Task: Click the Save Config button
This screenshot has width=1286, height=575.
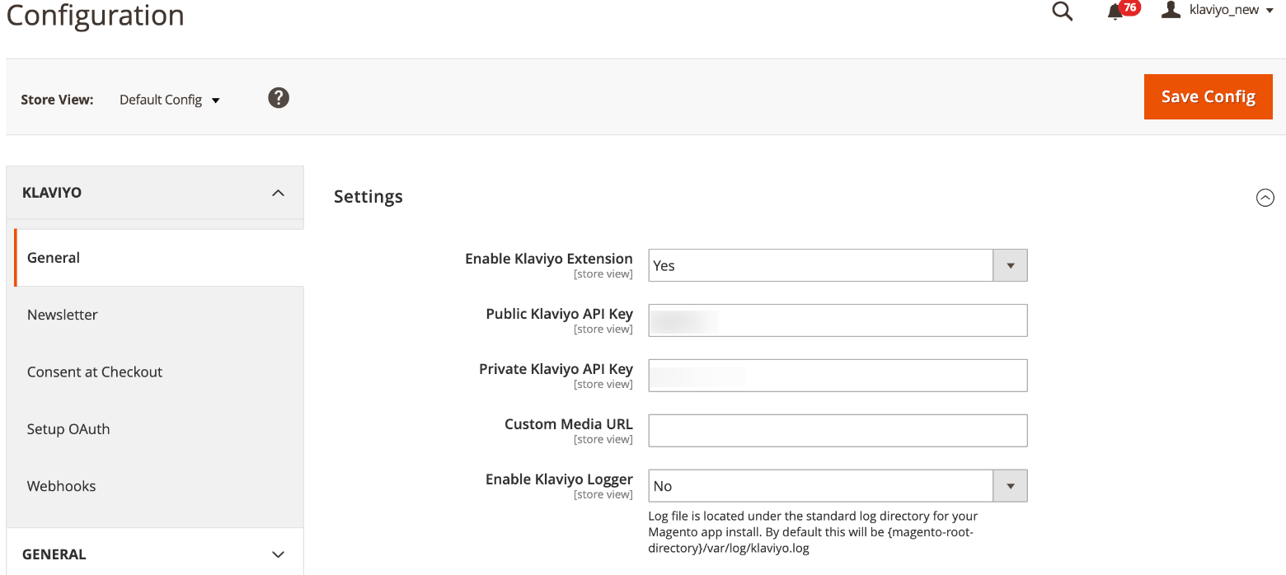Action: click(1208, 96)
